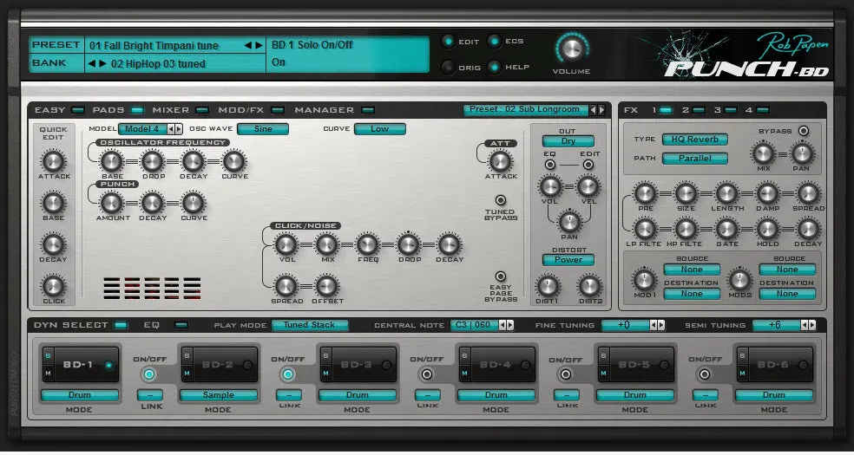Click the reverb PRE knob

[x=646, y=193]
